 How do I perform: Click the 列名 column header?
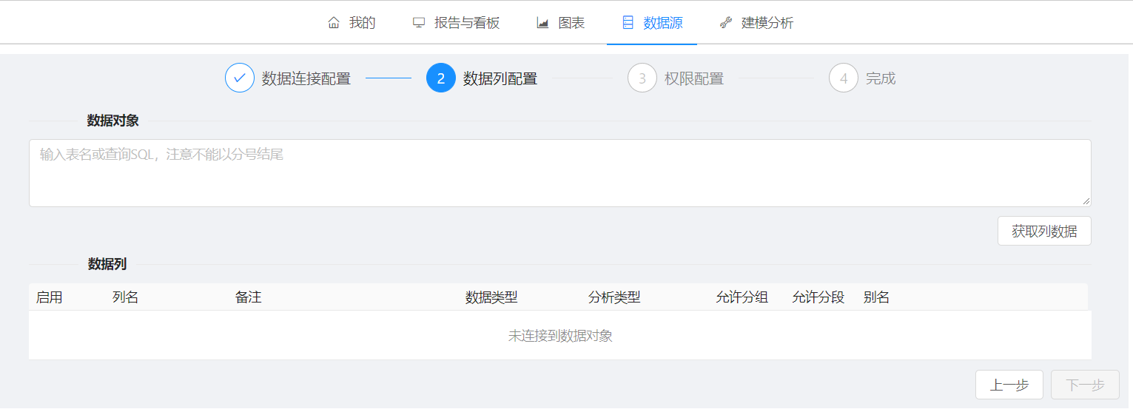[x=126, y=297]
